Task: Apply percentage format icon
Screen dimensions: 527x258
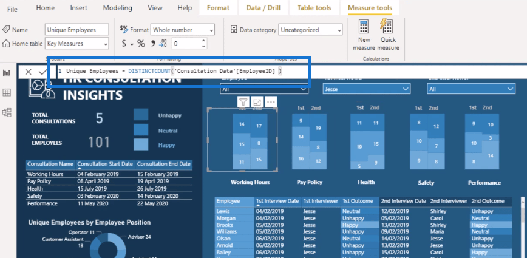Action: [x=141, y=44]
